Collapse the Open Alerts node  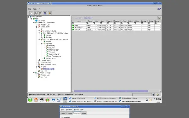point(37,27)
